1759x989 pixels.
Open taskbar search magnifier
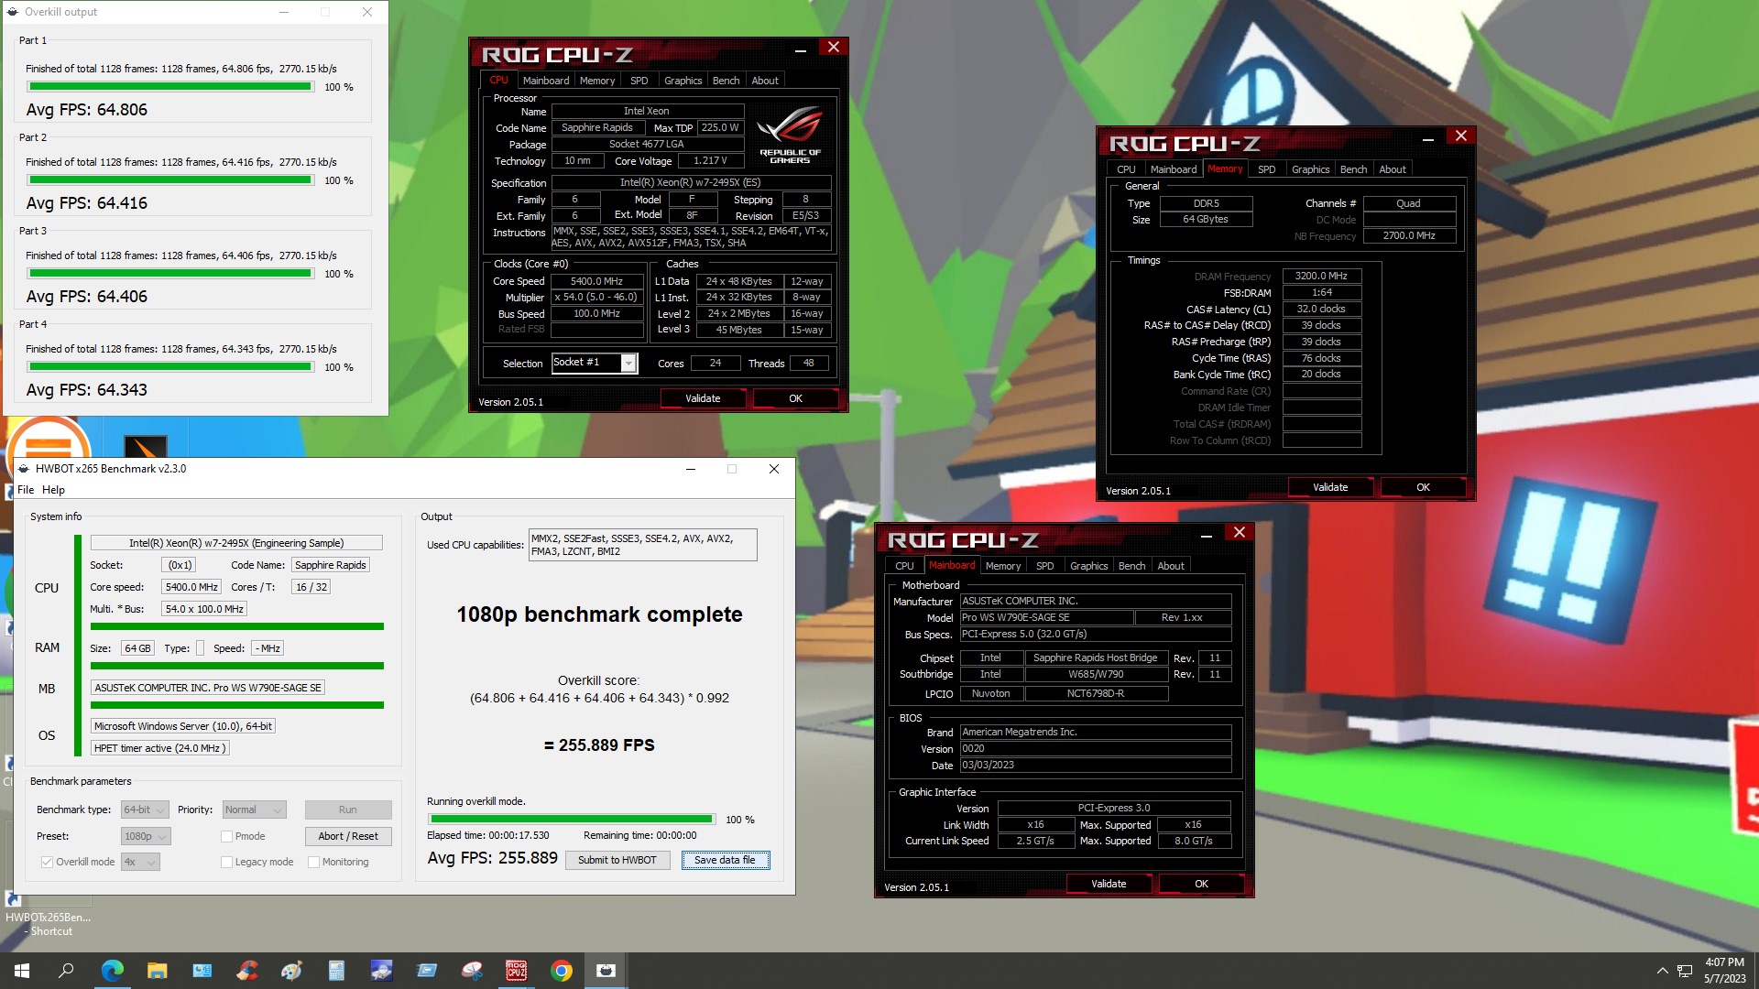pos(66,971)
